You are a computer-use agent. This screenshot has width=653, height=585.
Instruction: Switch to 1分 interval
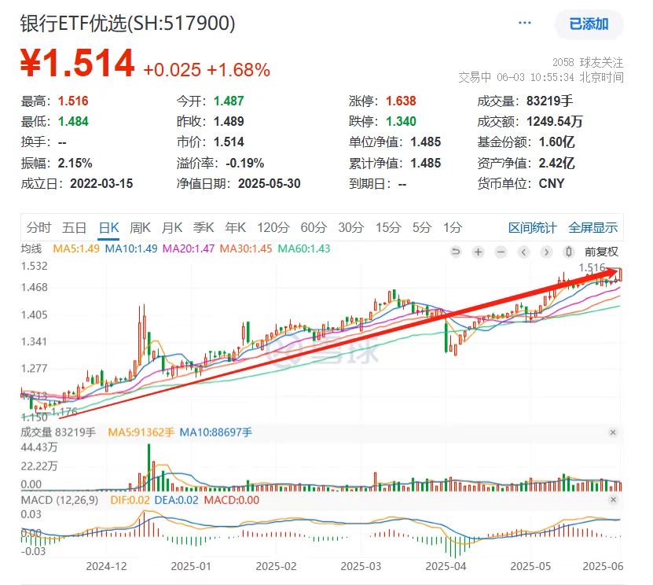pos(453,227)
